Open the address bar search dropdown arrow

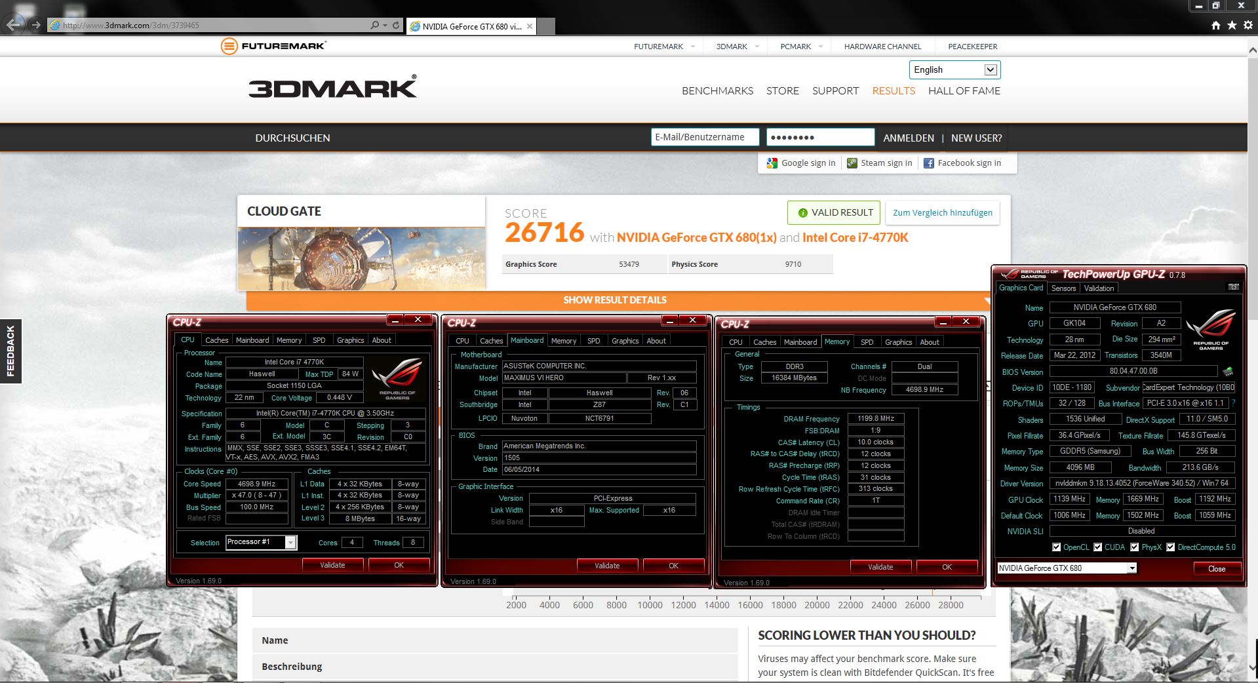click(x=385, y=25)
